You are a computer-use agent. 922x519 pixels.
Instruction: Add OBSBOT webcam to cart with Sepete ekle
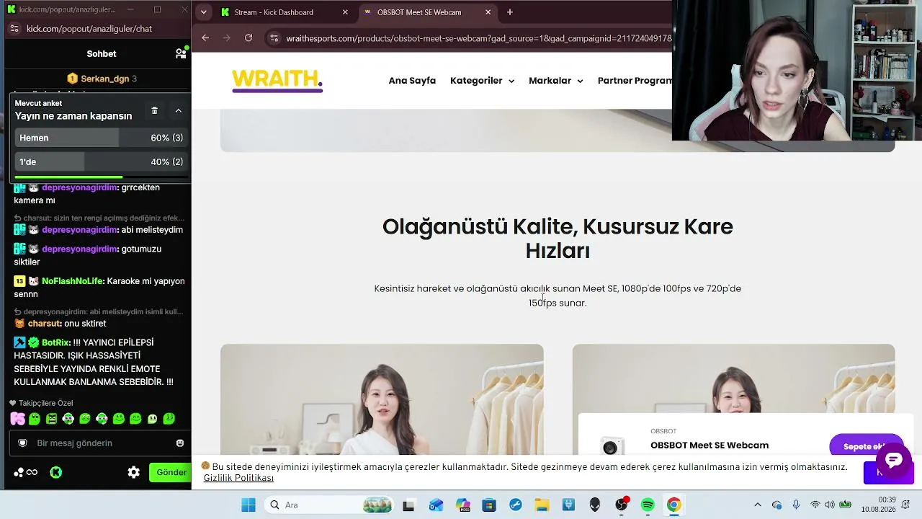pos(866,446)
